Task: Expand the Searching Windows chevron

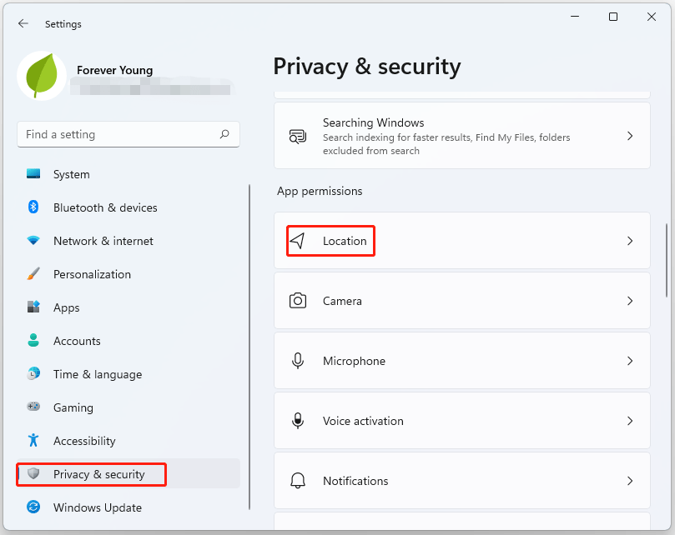Action: pos(630,136)
